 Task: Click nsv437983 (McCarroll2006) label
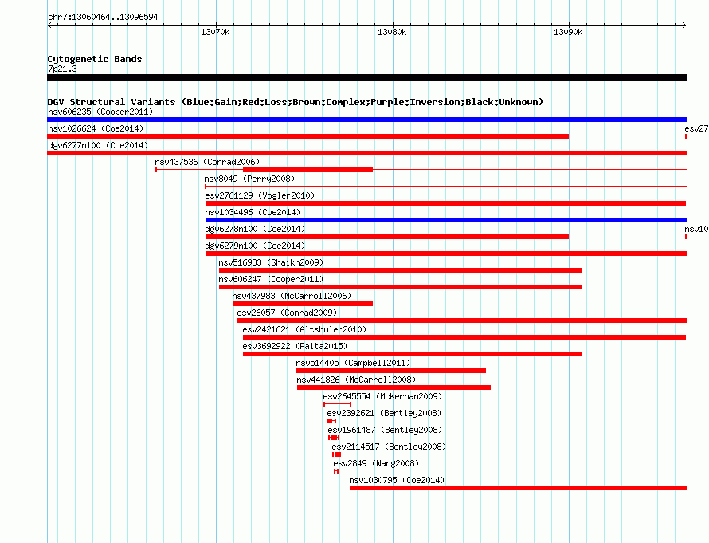click(x=292, y=296)
